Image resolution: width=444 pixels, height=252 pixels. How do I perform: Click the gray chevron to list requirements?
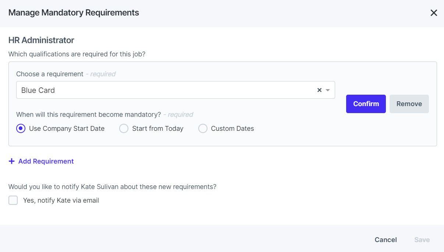328,90
